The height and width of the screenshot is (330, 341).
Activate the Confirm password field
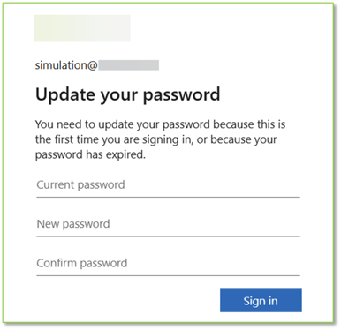tap(168, 263)
